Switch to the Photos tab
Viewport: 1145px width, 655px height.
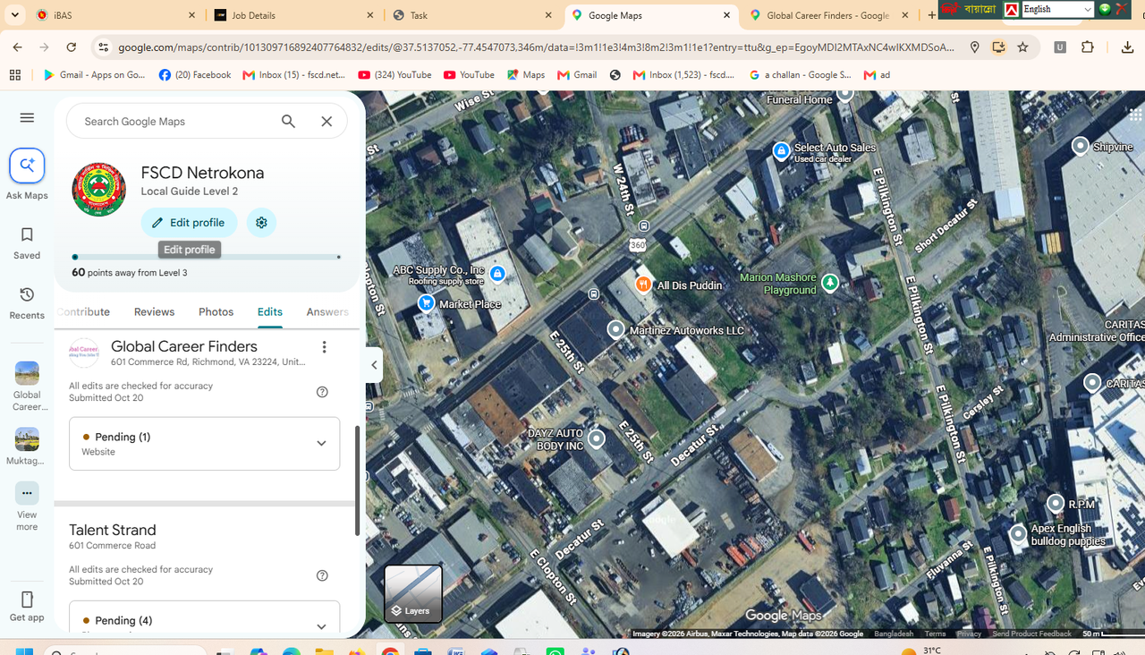pos(216,311)
